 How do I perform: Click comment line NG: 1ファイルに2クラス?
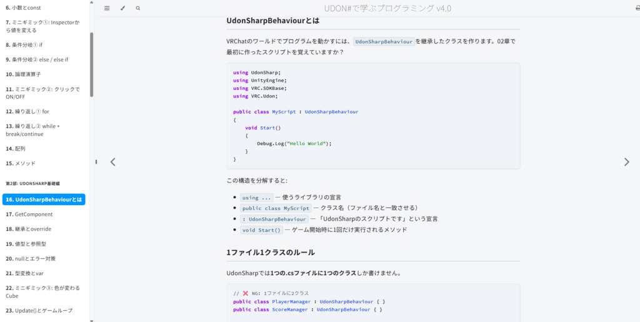[x=271, y=293]
